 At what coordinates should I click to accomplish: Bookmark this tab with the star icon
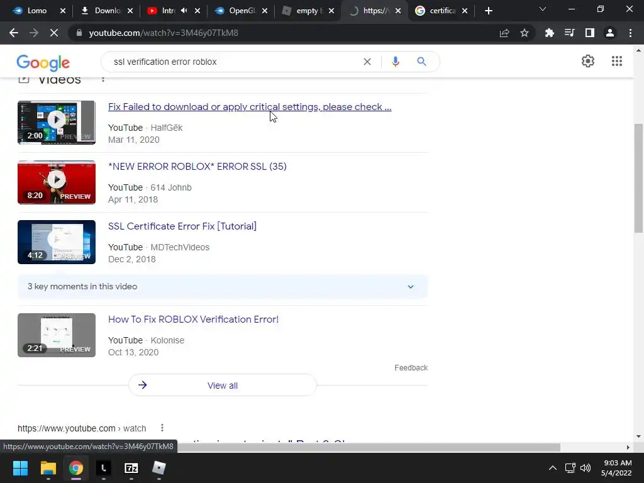click(x=525, y=33)
